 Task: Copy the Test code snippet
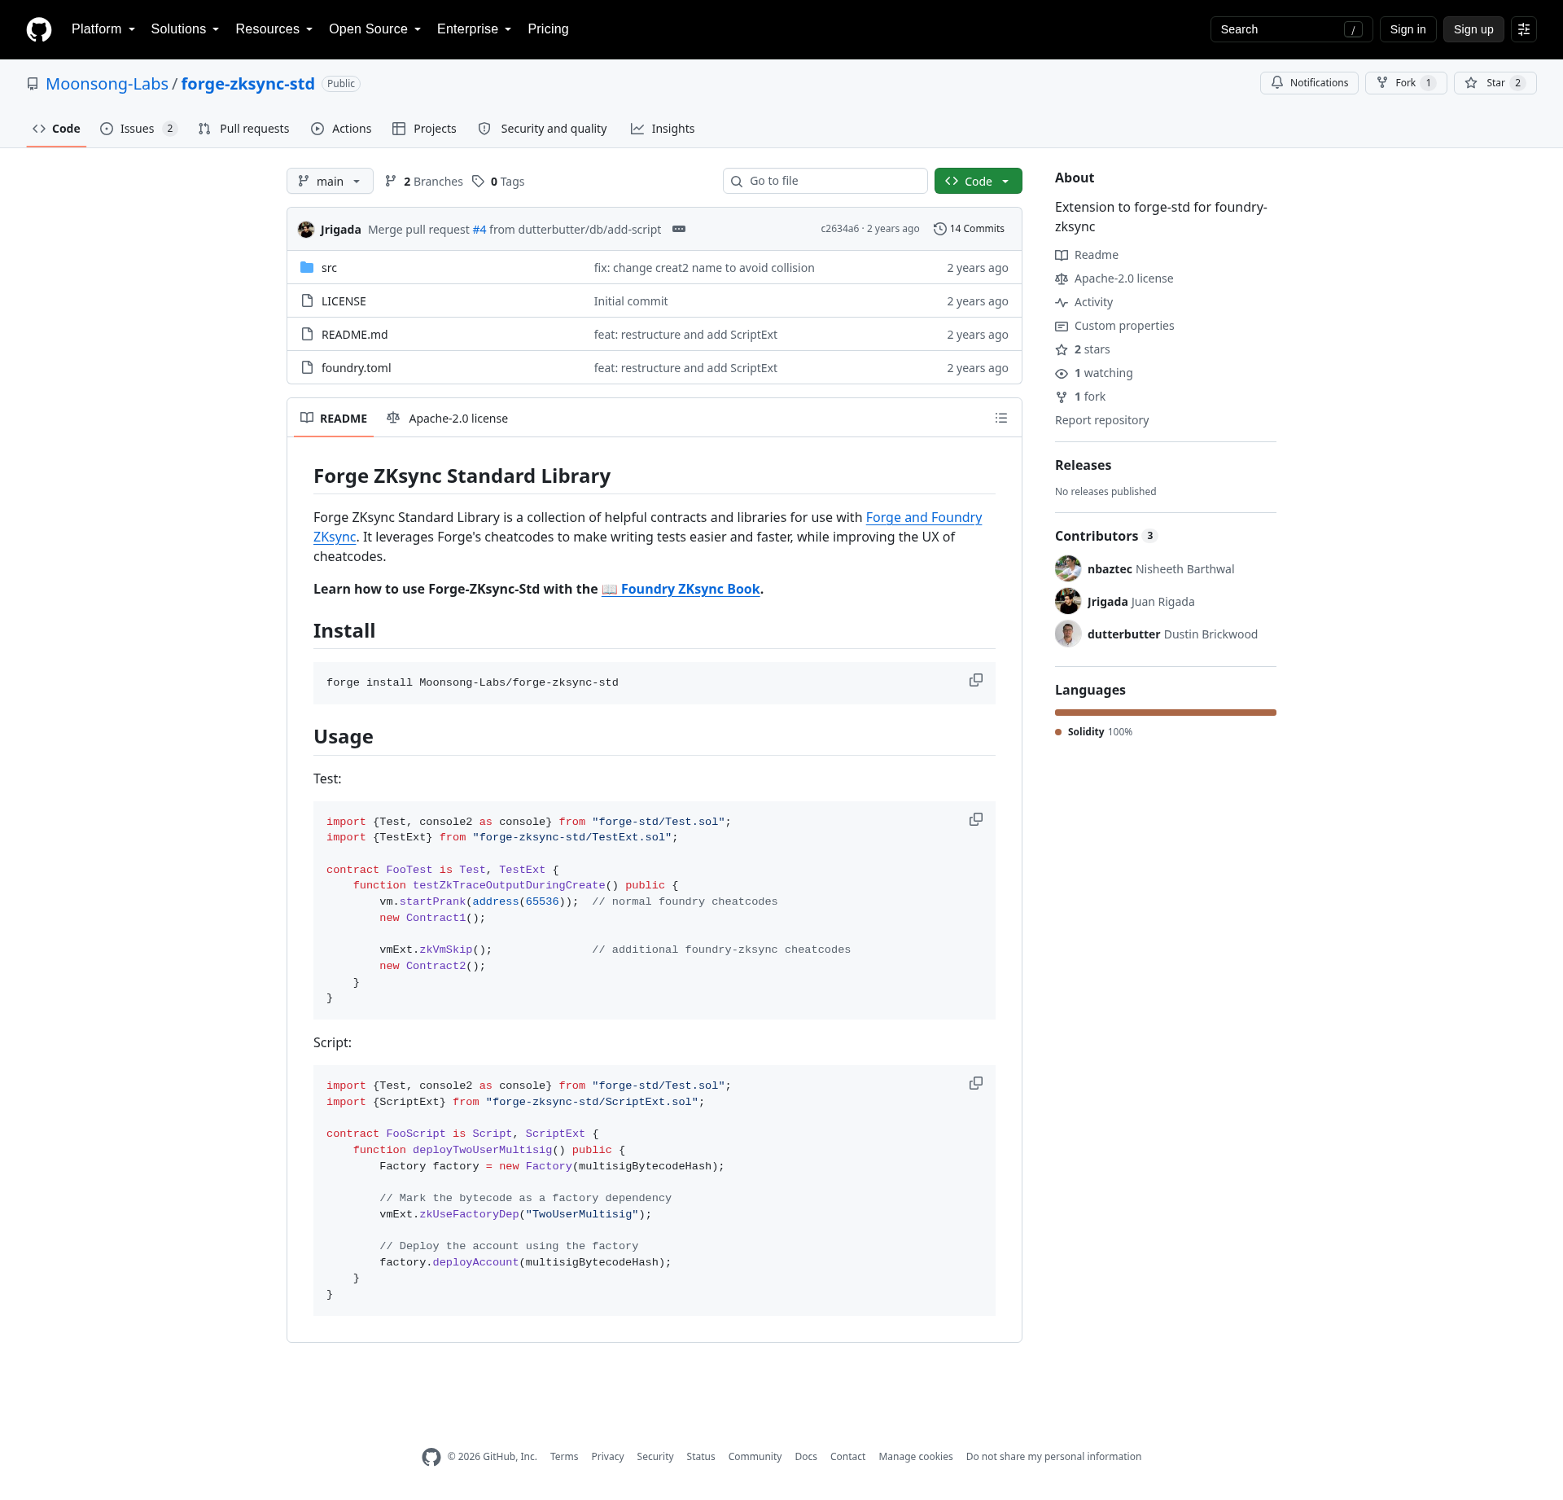tap(975, 819)
